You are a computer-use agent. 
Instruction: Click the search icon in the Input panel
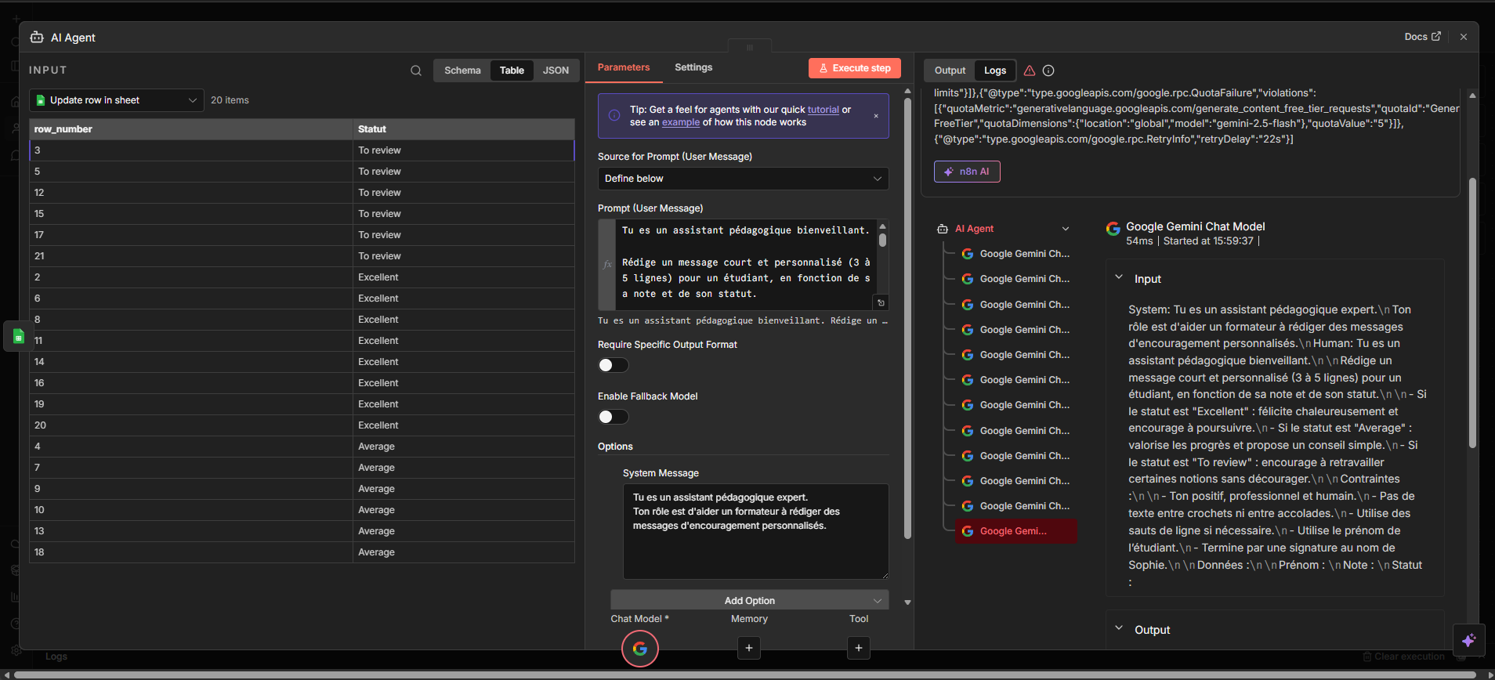416,71
